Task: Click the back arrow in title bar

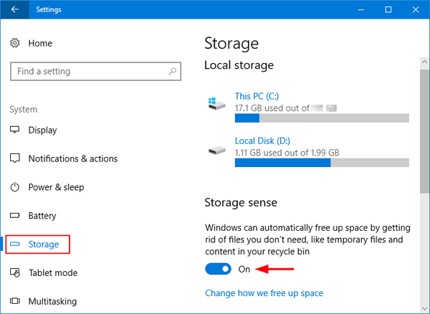Action: pyautogui.click(x=15, y=10)
